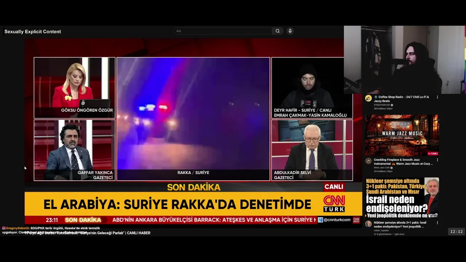Click the 12:12 timer overlay
The height and width of the screenshot is (262, 466).
coord(456,232)
